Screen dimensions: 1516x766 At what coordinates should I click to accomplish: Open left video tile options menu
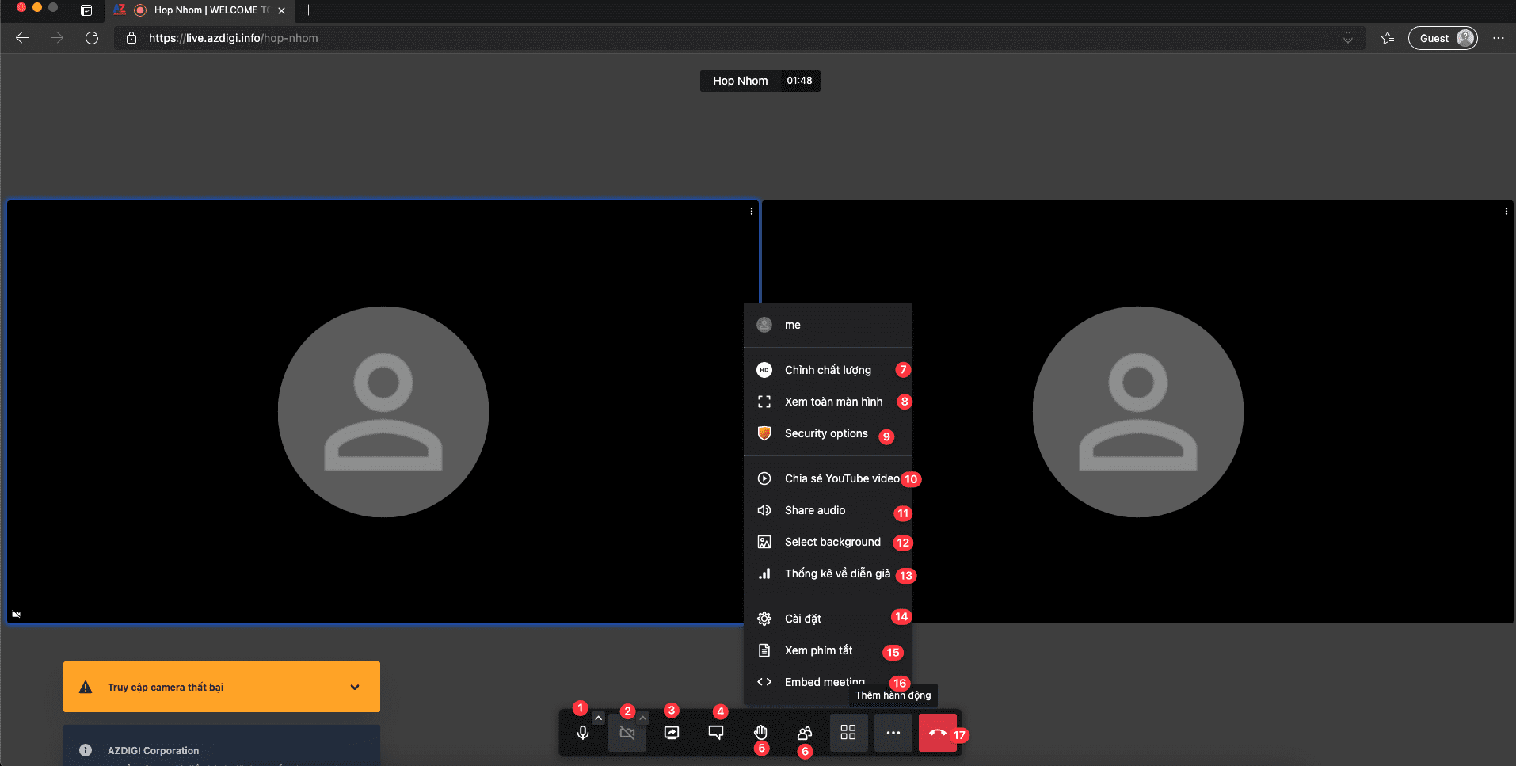pyautogui.click(x=752, y=212)
